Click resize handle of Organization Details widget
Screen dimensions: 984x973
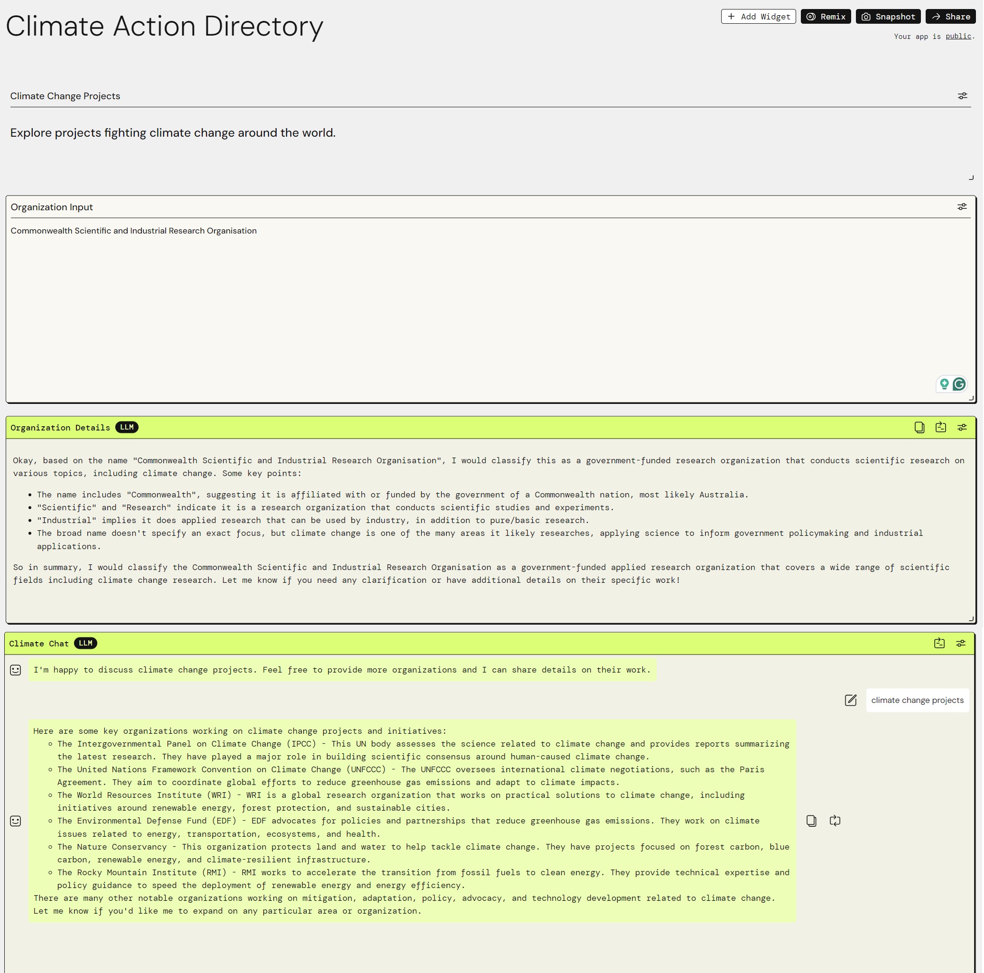pyautogui.click(x=971, y=619)
